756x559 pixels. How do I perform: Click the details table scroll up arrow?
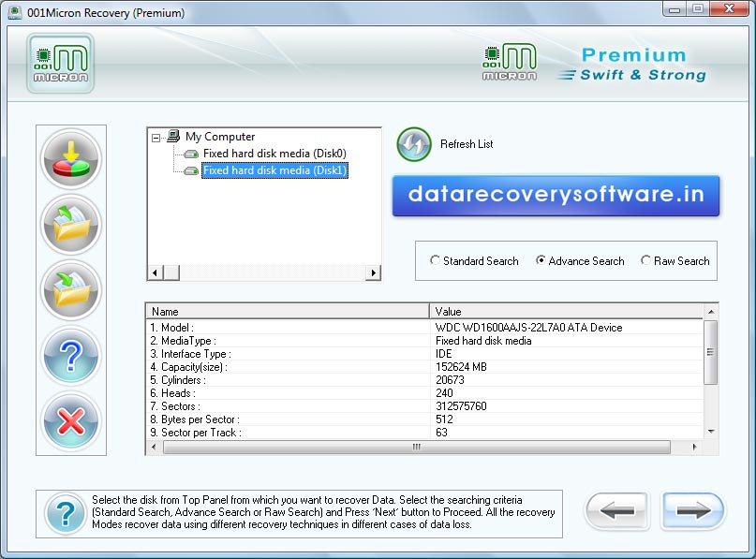pos(711,312)
